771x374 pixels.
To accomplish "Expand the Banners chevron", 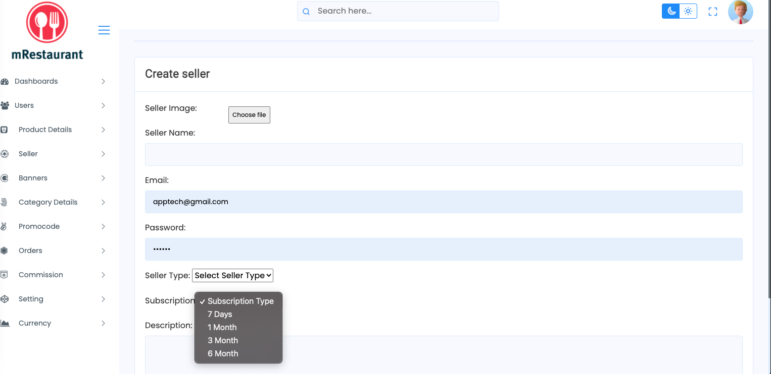I will (x=103, y=178).
